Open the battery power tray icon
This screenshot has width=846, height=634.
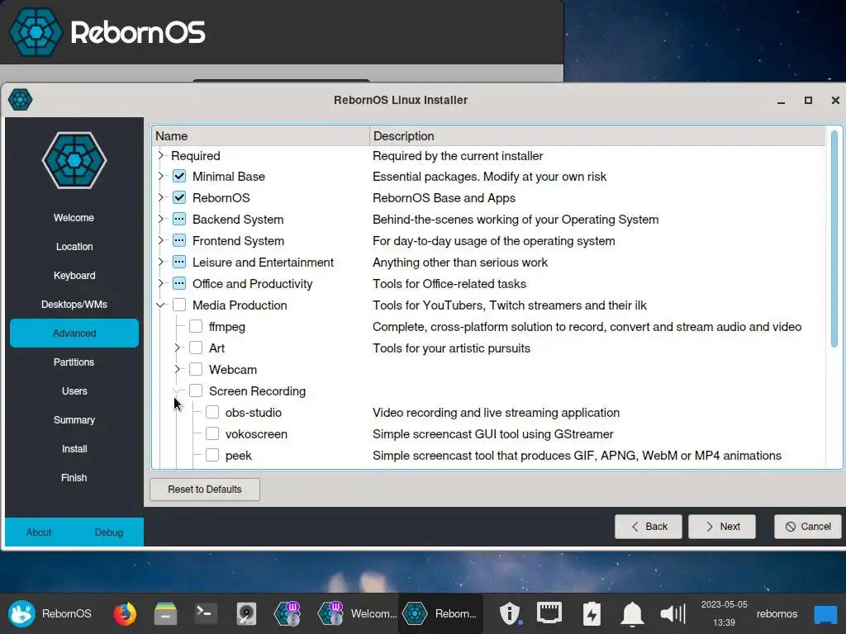pos(592,613)
